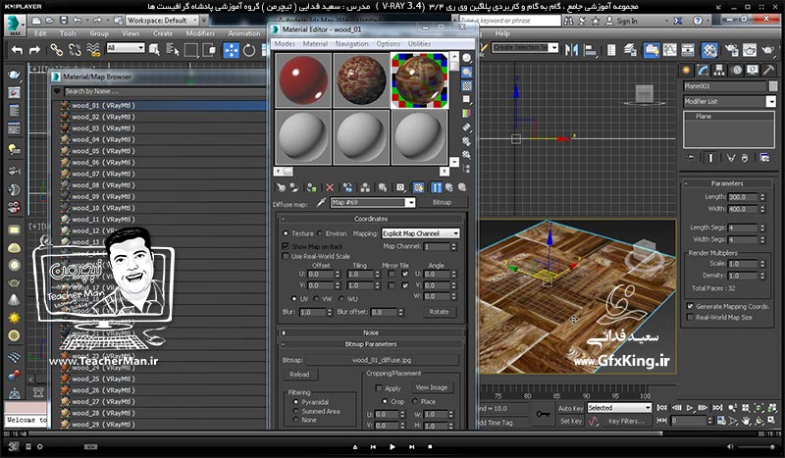
Task: Open the Utilities hammer panel tab
Action: tap(768, 71)
